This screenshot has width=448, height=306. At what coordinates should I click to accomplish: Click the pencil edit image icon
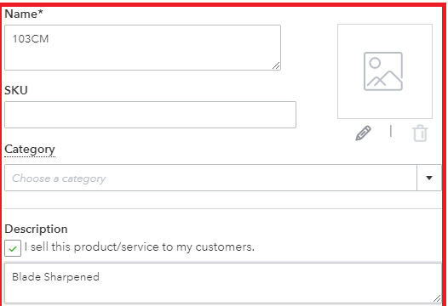point(363,133)
